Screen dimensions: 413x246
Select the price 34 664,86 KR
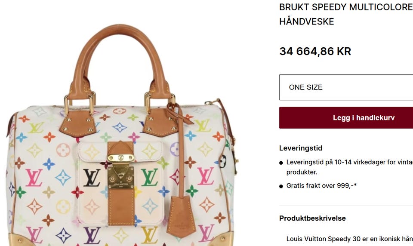[315, 51]
